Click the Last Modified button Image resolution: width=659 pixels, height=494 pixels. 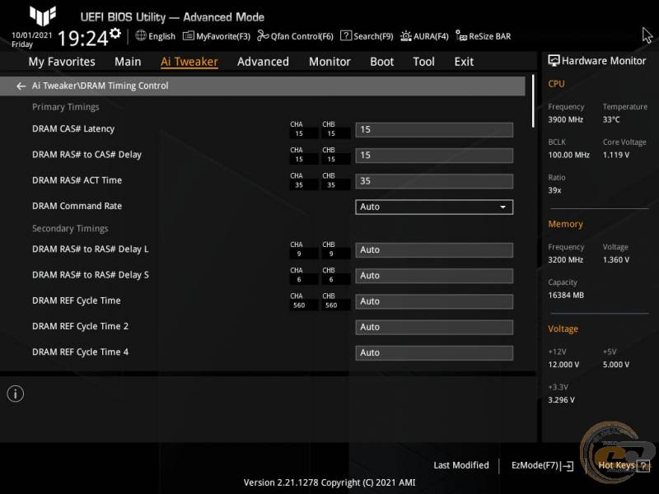pyautogui.click(x=461, y=465)
